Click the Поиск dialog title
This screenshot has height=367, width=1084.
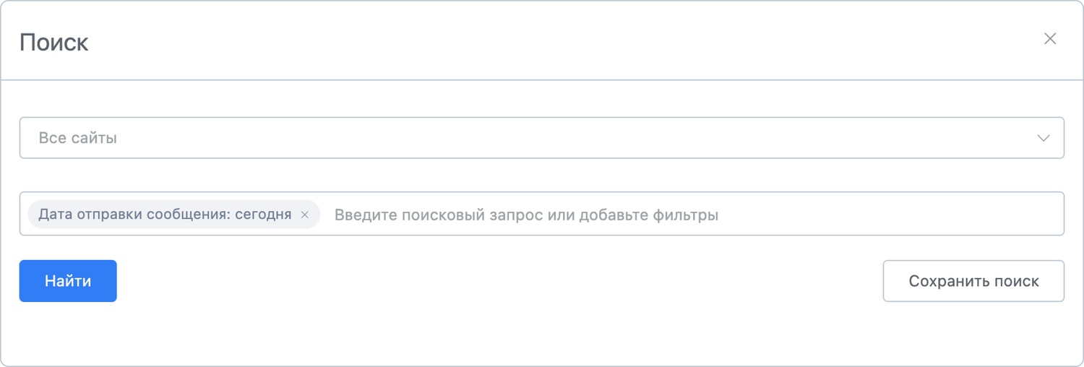coord(54,42)
